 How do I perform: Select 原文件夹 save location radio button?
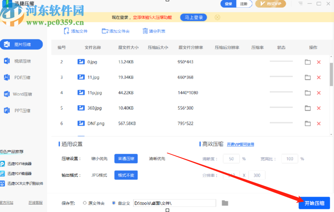[x=85, y=203]
